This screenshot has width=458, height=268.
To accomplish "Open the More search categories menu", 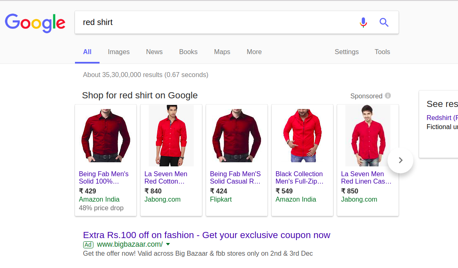I will [x=254, y=52].
